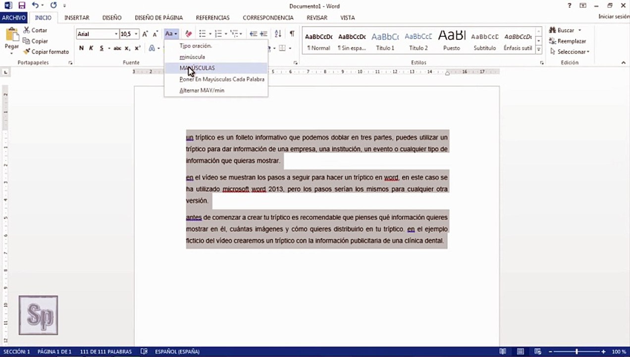Choose Poner En Mayúsculas Cada Palabra

pos(216,79)
